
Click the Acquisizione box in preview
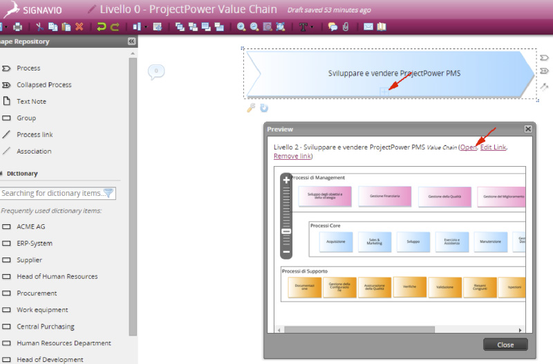(336, 242)
